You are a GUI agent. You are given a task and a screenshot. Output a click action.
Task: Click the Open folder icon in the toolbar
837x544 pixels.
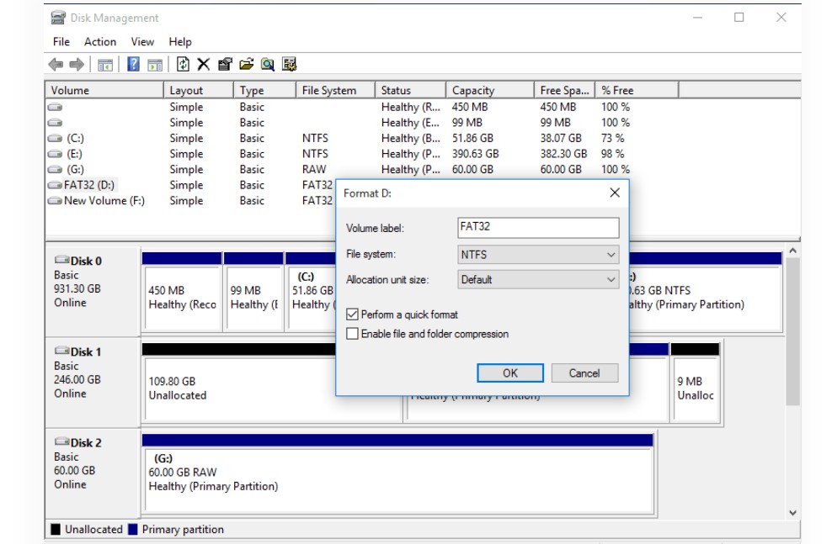tap(246, 65)
